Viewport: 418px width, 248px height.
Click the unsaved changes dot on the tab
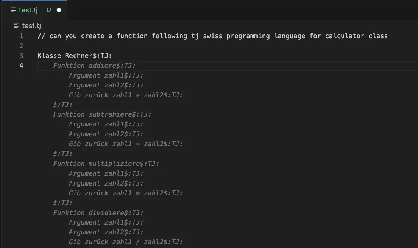pyautogui.click(x=58, y=10)
